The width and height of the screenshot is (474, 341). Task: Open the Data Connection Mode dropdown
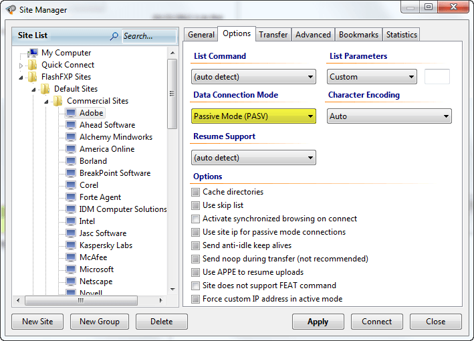253,116
